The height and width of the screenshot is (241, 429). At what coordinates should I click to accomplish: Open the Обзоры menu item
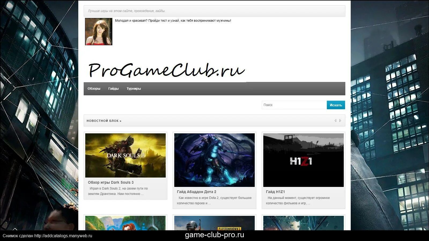click(x=94, y=89)
